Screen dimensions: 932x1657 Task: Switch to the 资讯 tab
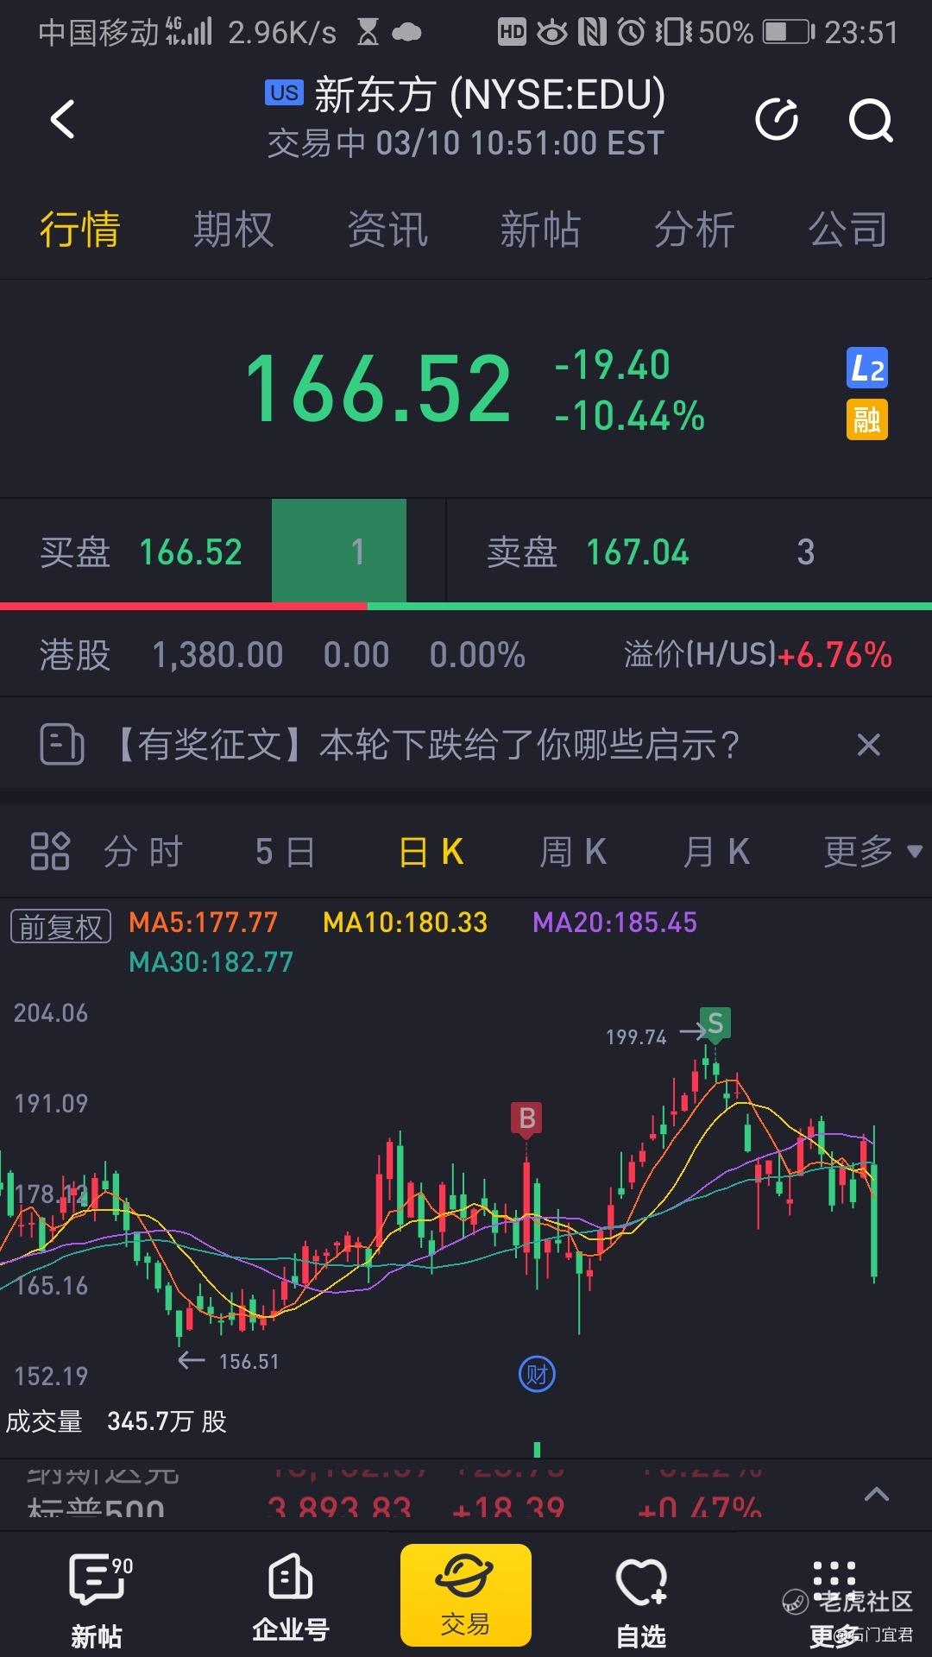tap(387, 230)
